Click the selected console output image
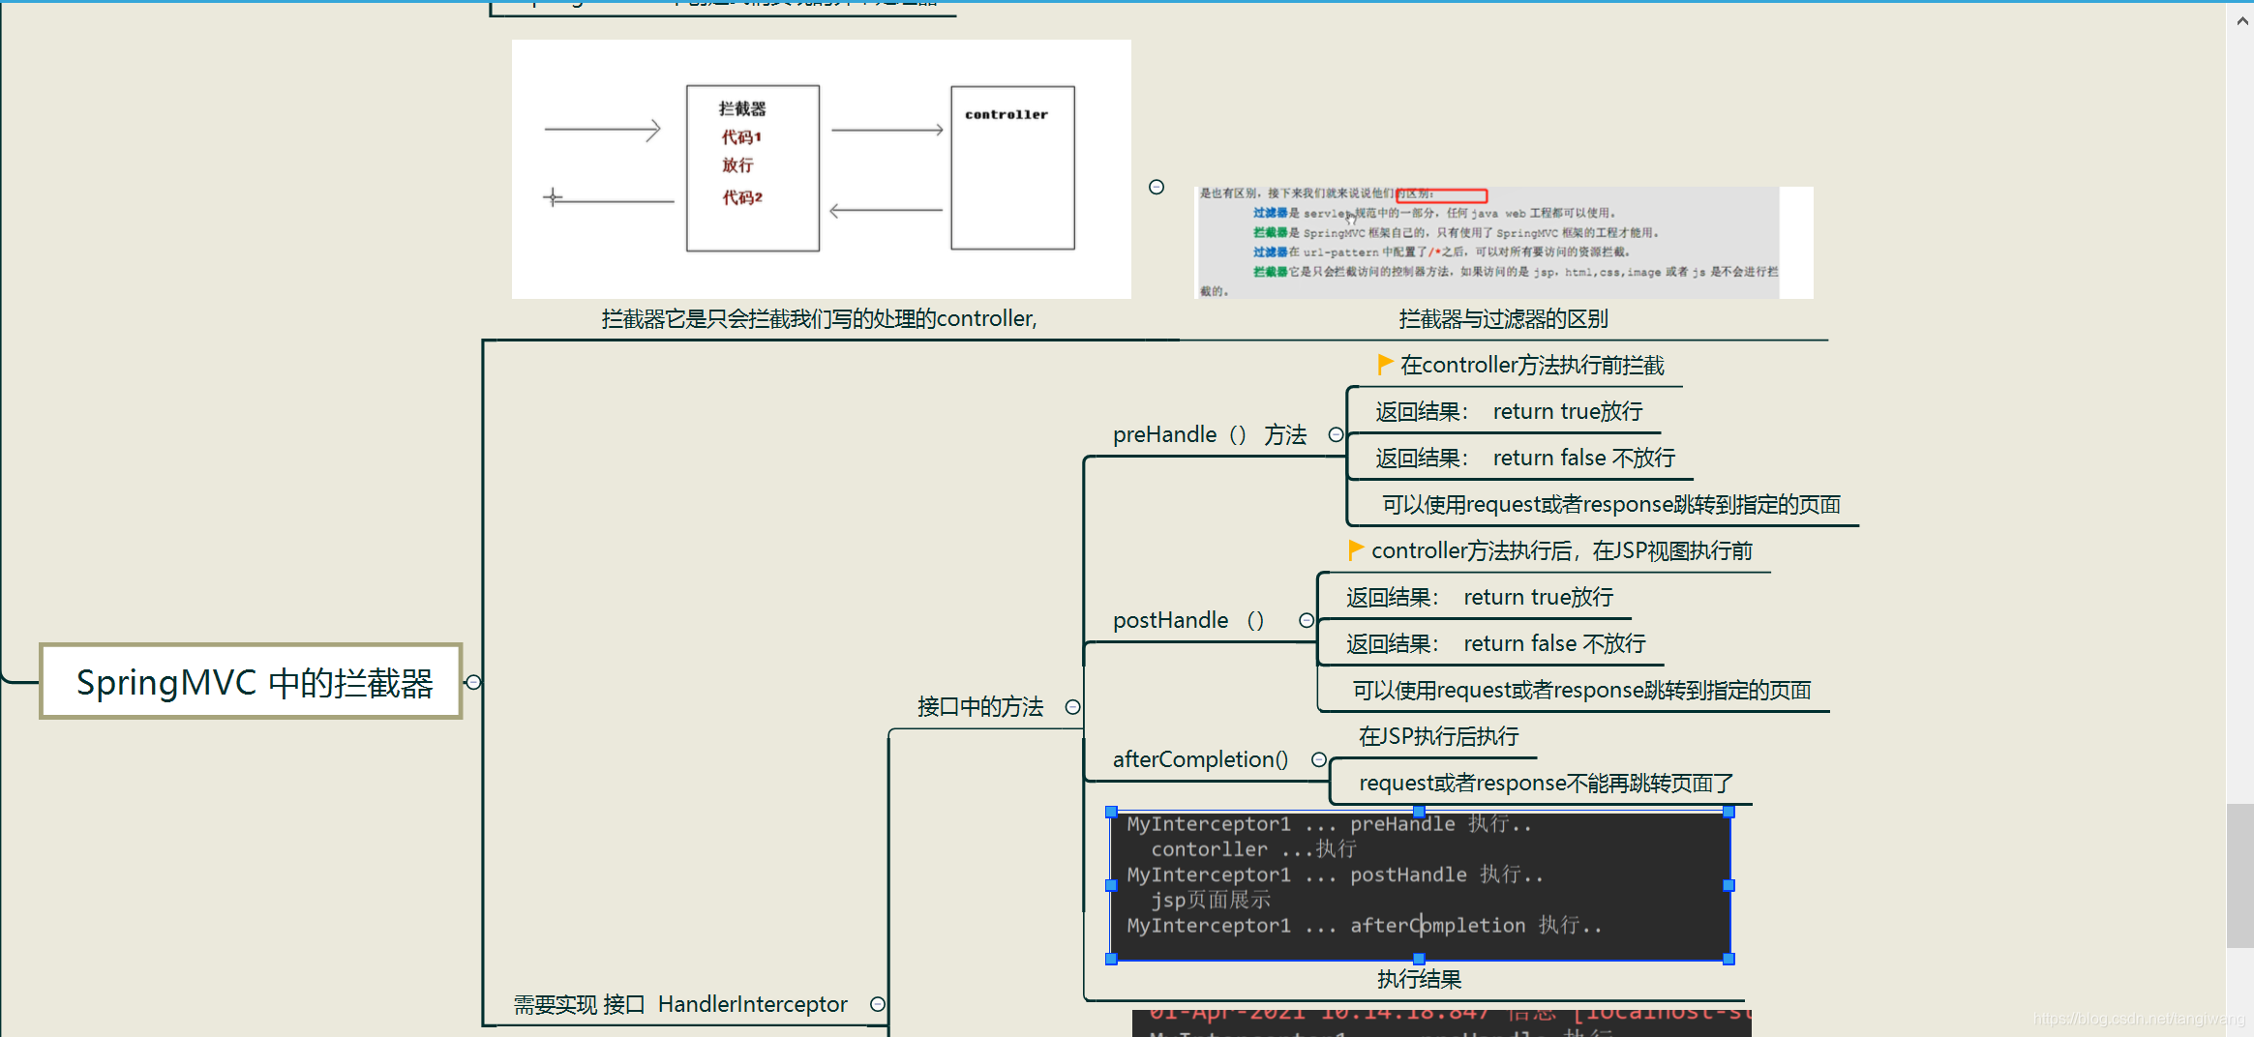2254x1037 pixels. (1420, 885)
